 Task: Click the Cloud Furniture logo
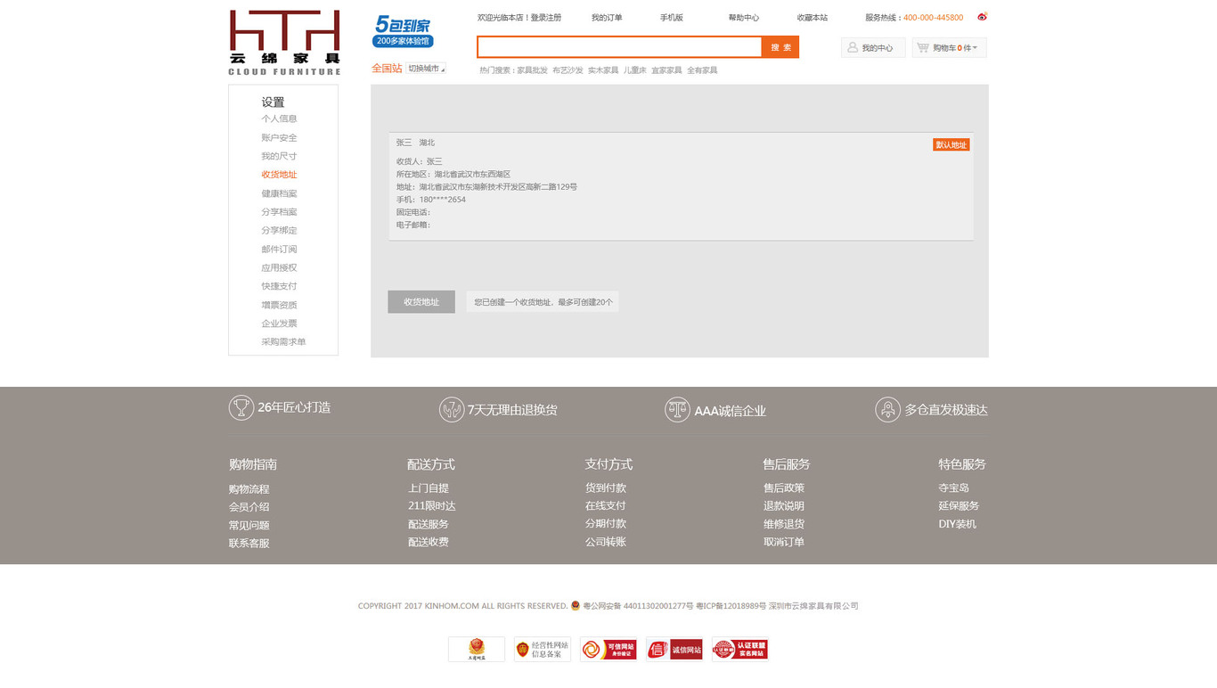(284, 43)
